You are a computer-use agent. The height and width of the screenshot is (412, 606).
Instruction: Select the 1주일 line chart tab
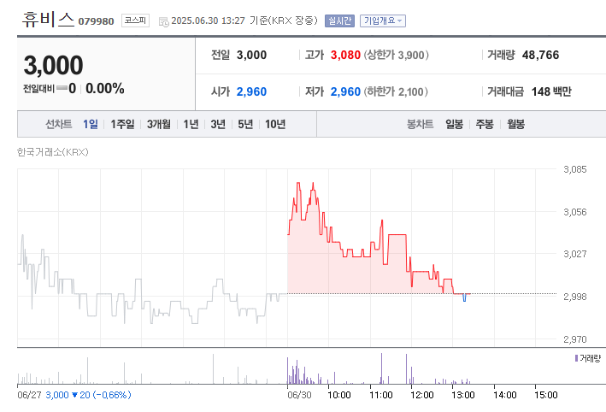coord(122,124)
